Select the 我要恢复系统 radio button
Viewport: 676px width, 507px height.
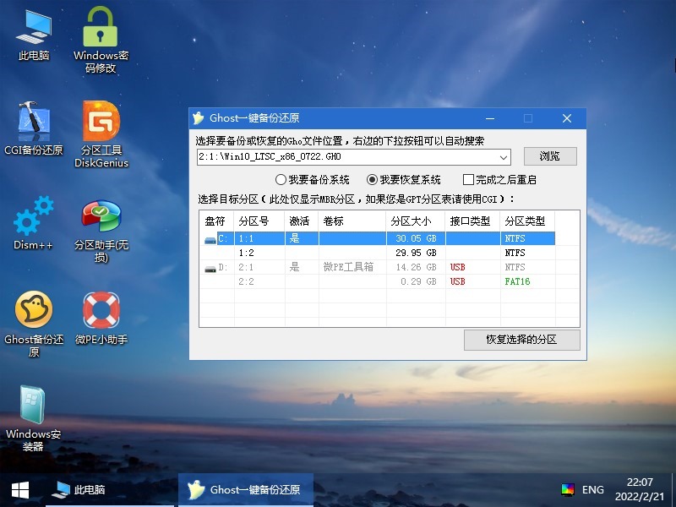pyautogui.click(x=372, y=180)
